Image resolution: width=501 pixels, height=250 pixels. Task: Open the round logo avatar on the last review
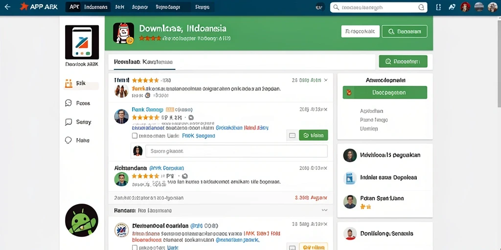click(121, 230)
